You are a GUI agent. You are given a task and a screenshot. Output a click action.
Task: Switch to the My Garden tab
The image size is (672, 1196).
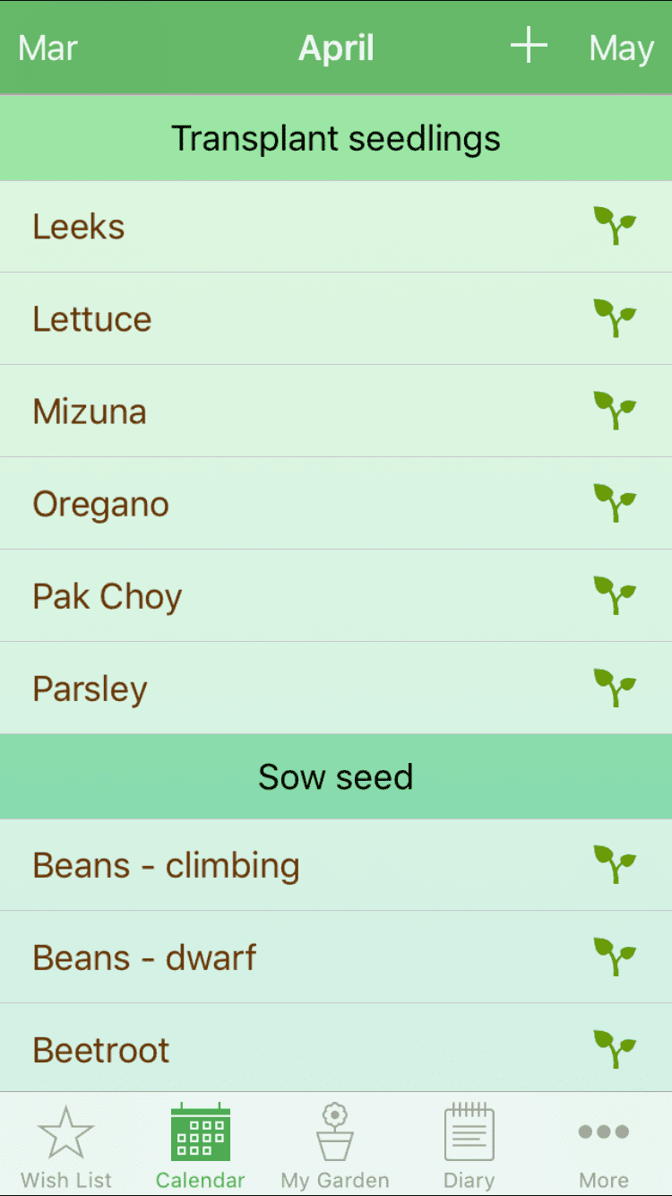pyautogui.click(x=335, y=1147)
